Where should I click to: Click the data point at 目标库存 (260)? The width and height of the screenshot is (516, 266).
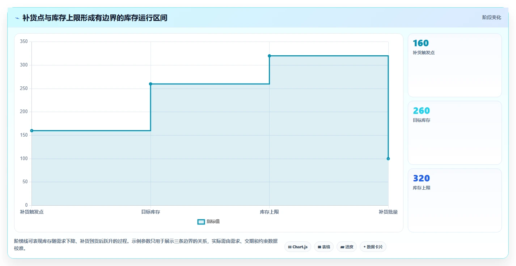tap(151, 84)
